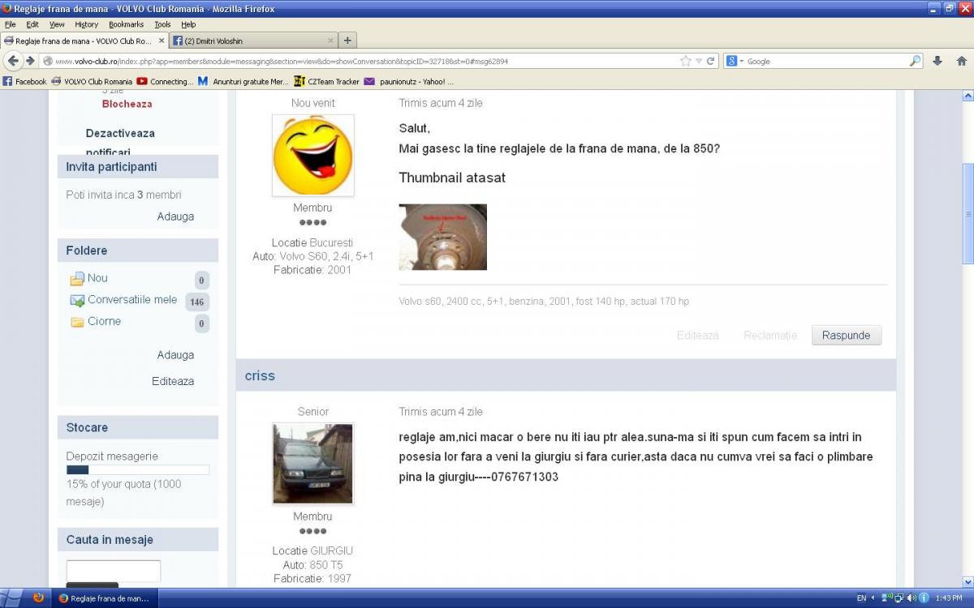Click criss's car avatar photo
Image resolution: width=974 pixels, height=608 pixels.
[x=312, y=464]
